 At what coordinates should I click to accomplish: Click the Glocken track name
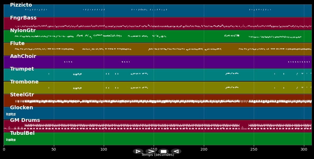(x=21, y=108)
